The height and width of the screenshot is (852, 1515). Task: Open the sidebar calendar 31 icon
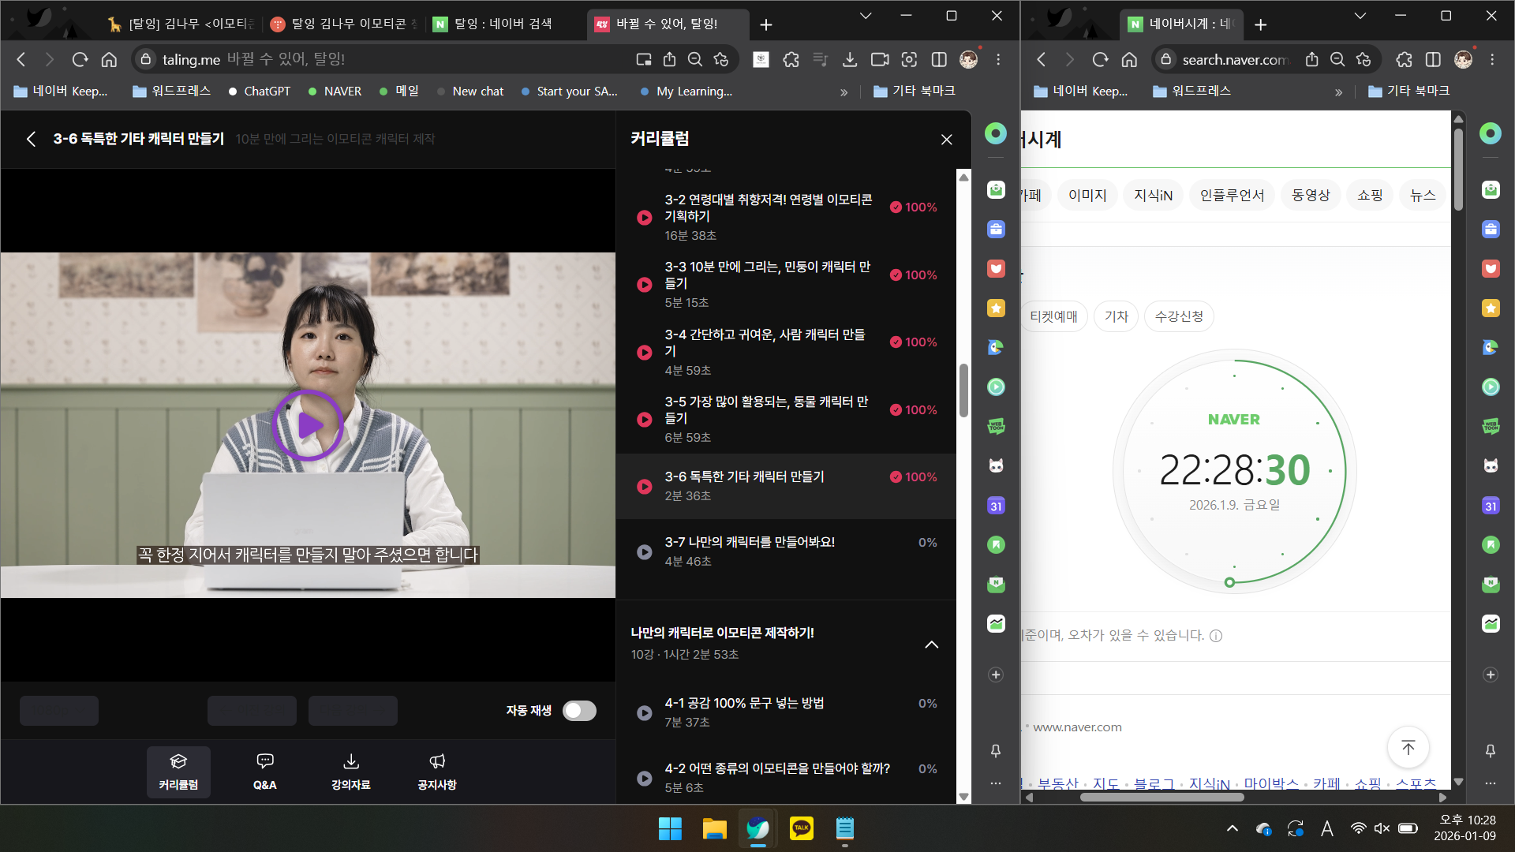pos(996,506)
